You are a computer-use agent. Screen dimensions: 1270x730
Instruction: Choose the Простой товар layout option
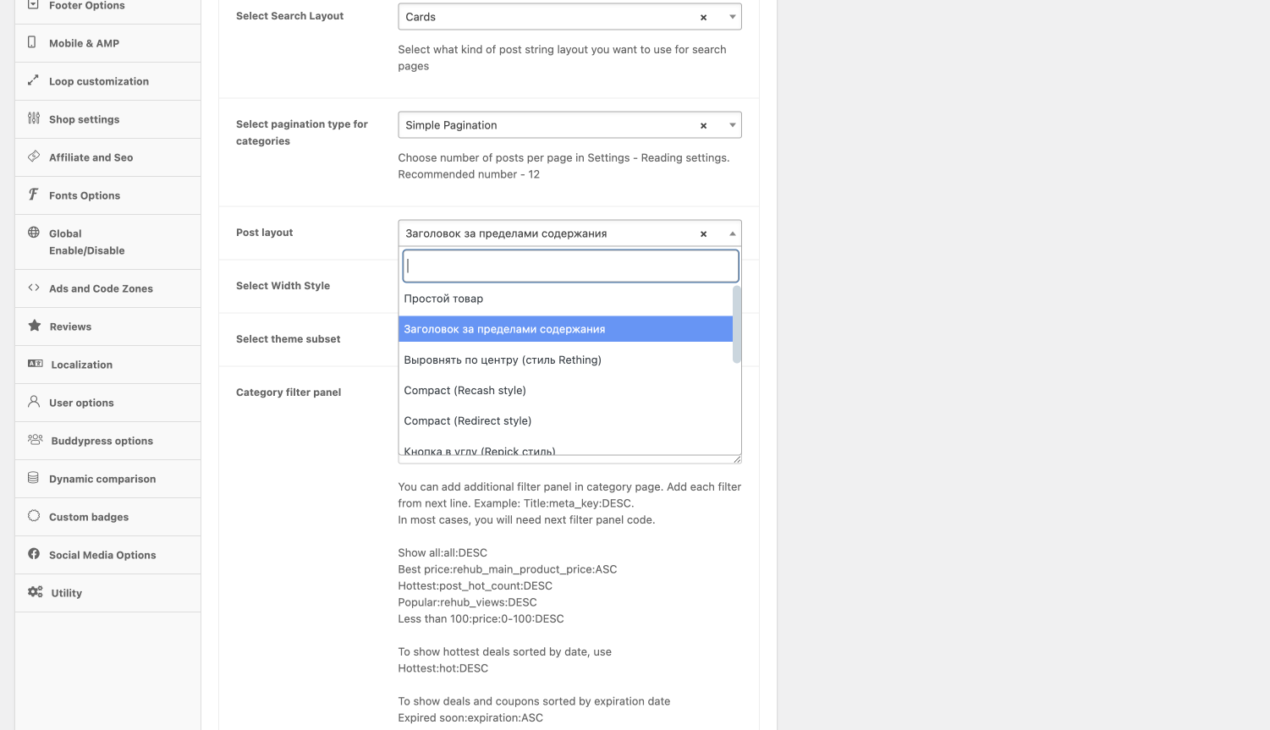pyautogui.click(x=443, y=299)
